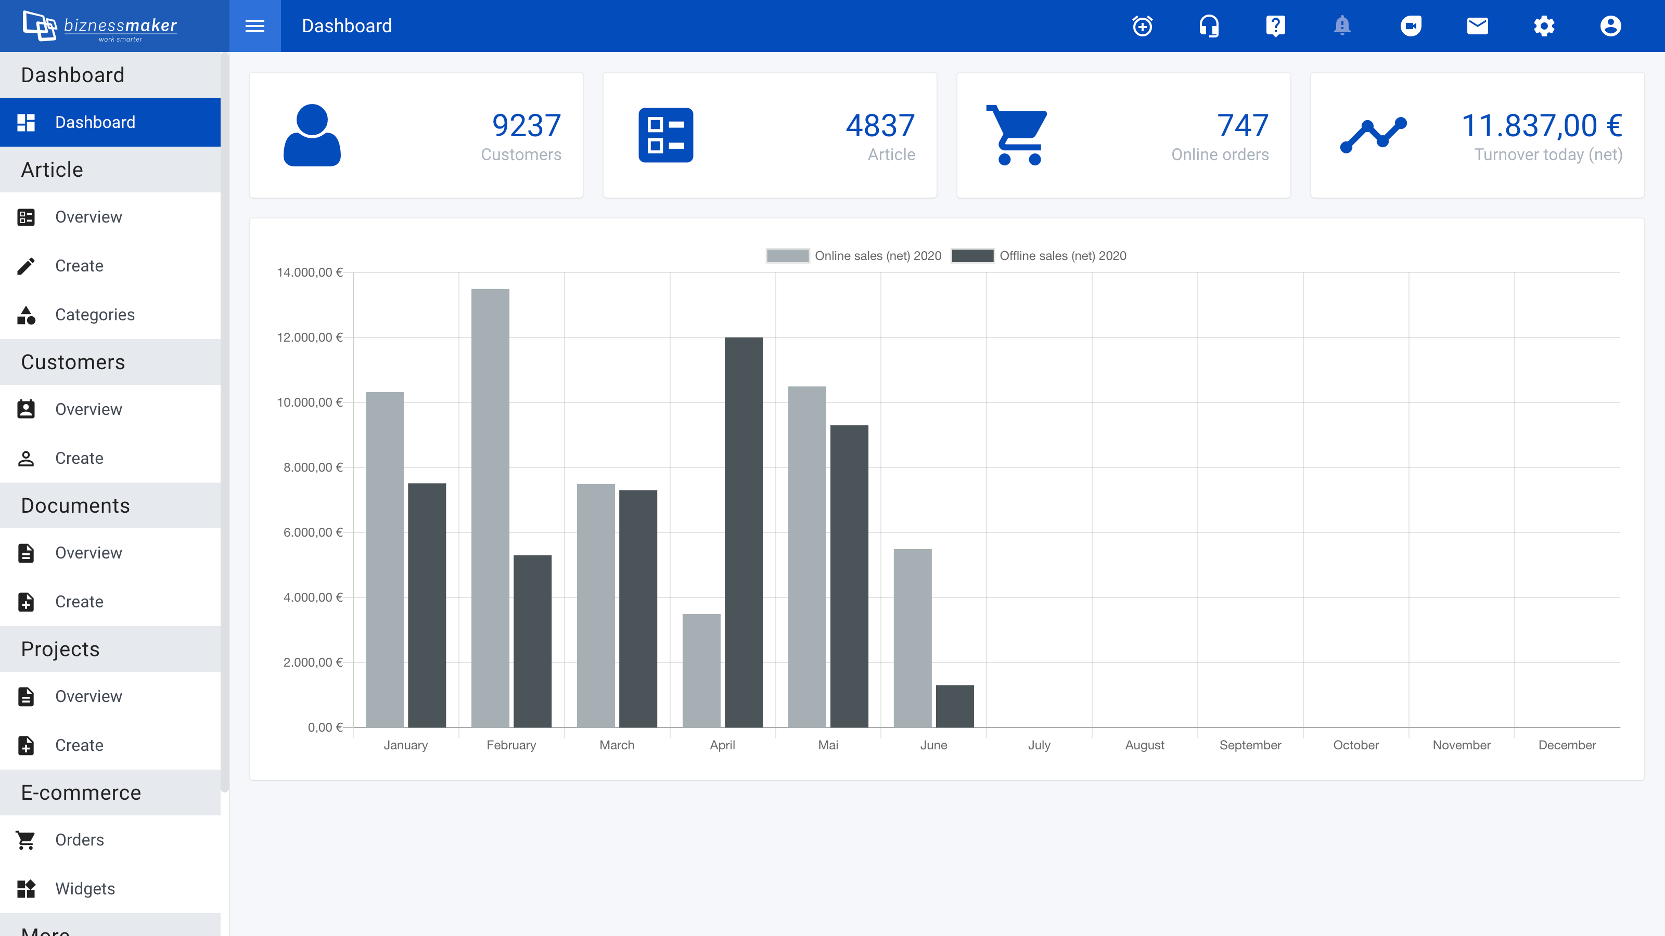Open E-commerce Orders in sidebar
The height and width of the screenshot is (936, 1665).
click(x=79, y=840)
